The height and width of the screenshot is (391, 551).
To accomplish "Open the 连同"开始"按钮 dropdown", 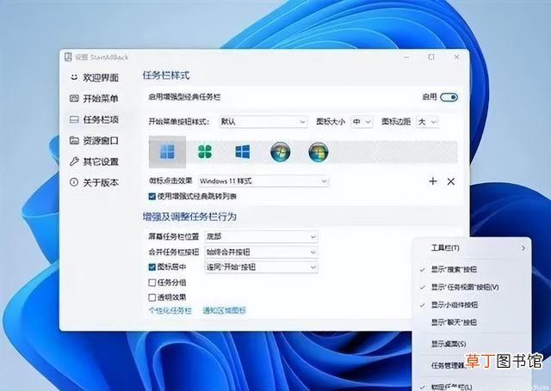I will pyautogui.click(x=261, y=267).
